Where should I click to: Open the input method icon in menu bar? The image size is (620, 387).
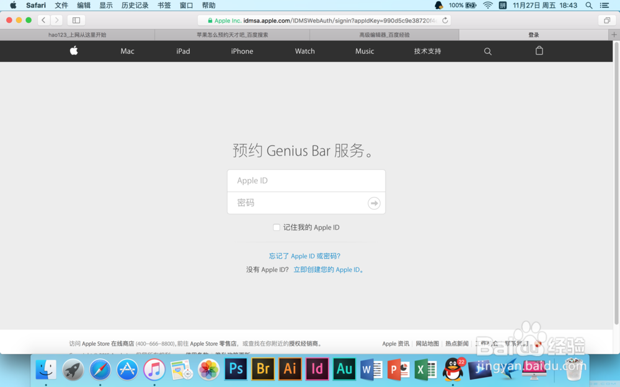tap(503, 5)
